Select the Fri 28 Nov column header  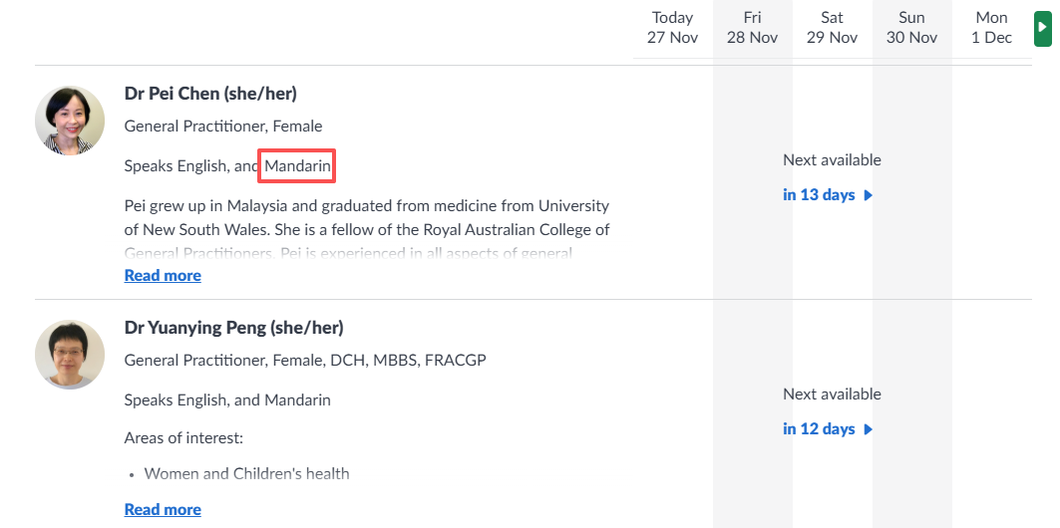[x=752, y=28]
